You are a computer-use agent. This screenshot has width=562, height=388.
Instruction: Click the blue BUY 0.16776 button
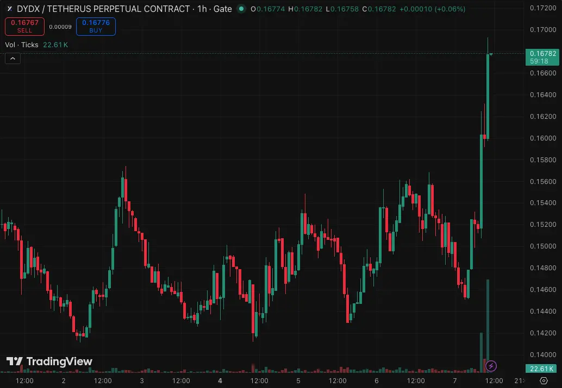(x=96, y=27)
